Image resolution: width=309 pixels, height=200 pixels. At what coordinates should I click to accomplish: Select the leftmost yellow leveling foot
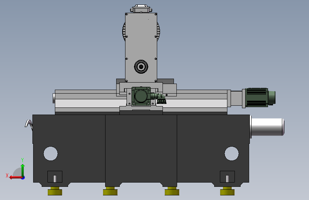55,191
